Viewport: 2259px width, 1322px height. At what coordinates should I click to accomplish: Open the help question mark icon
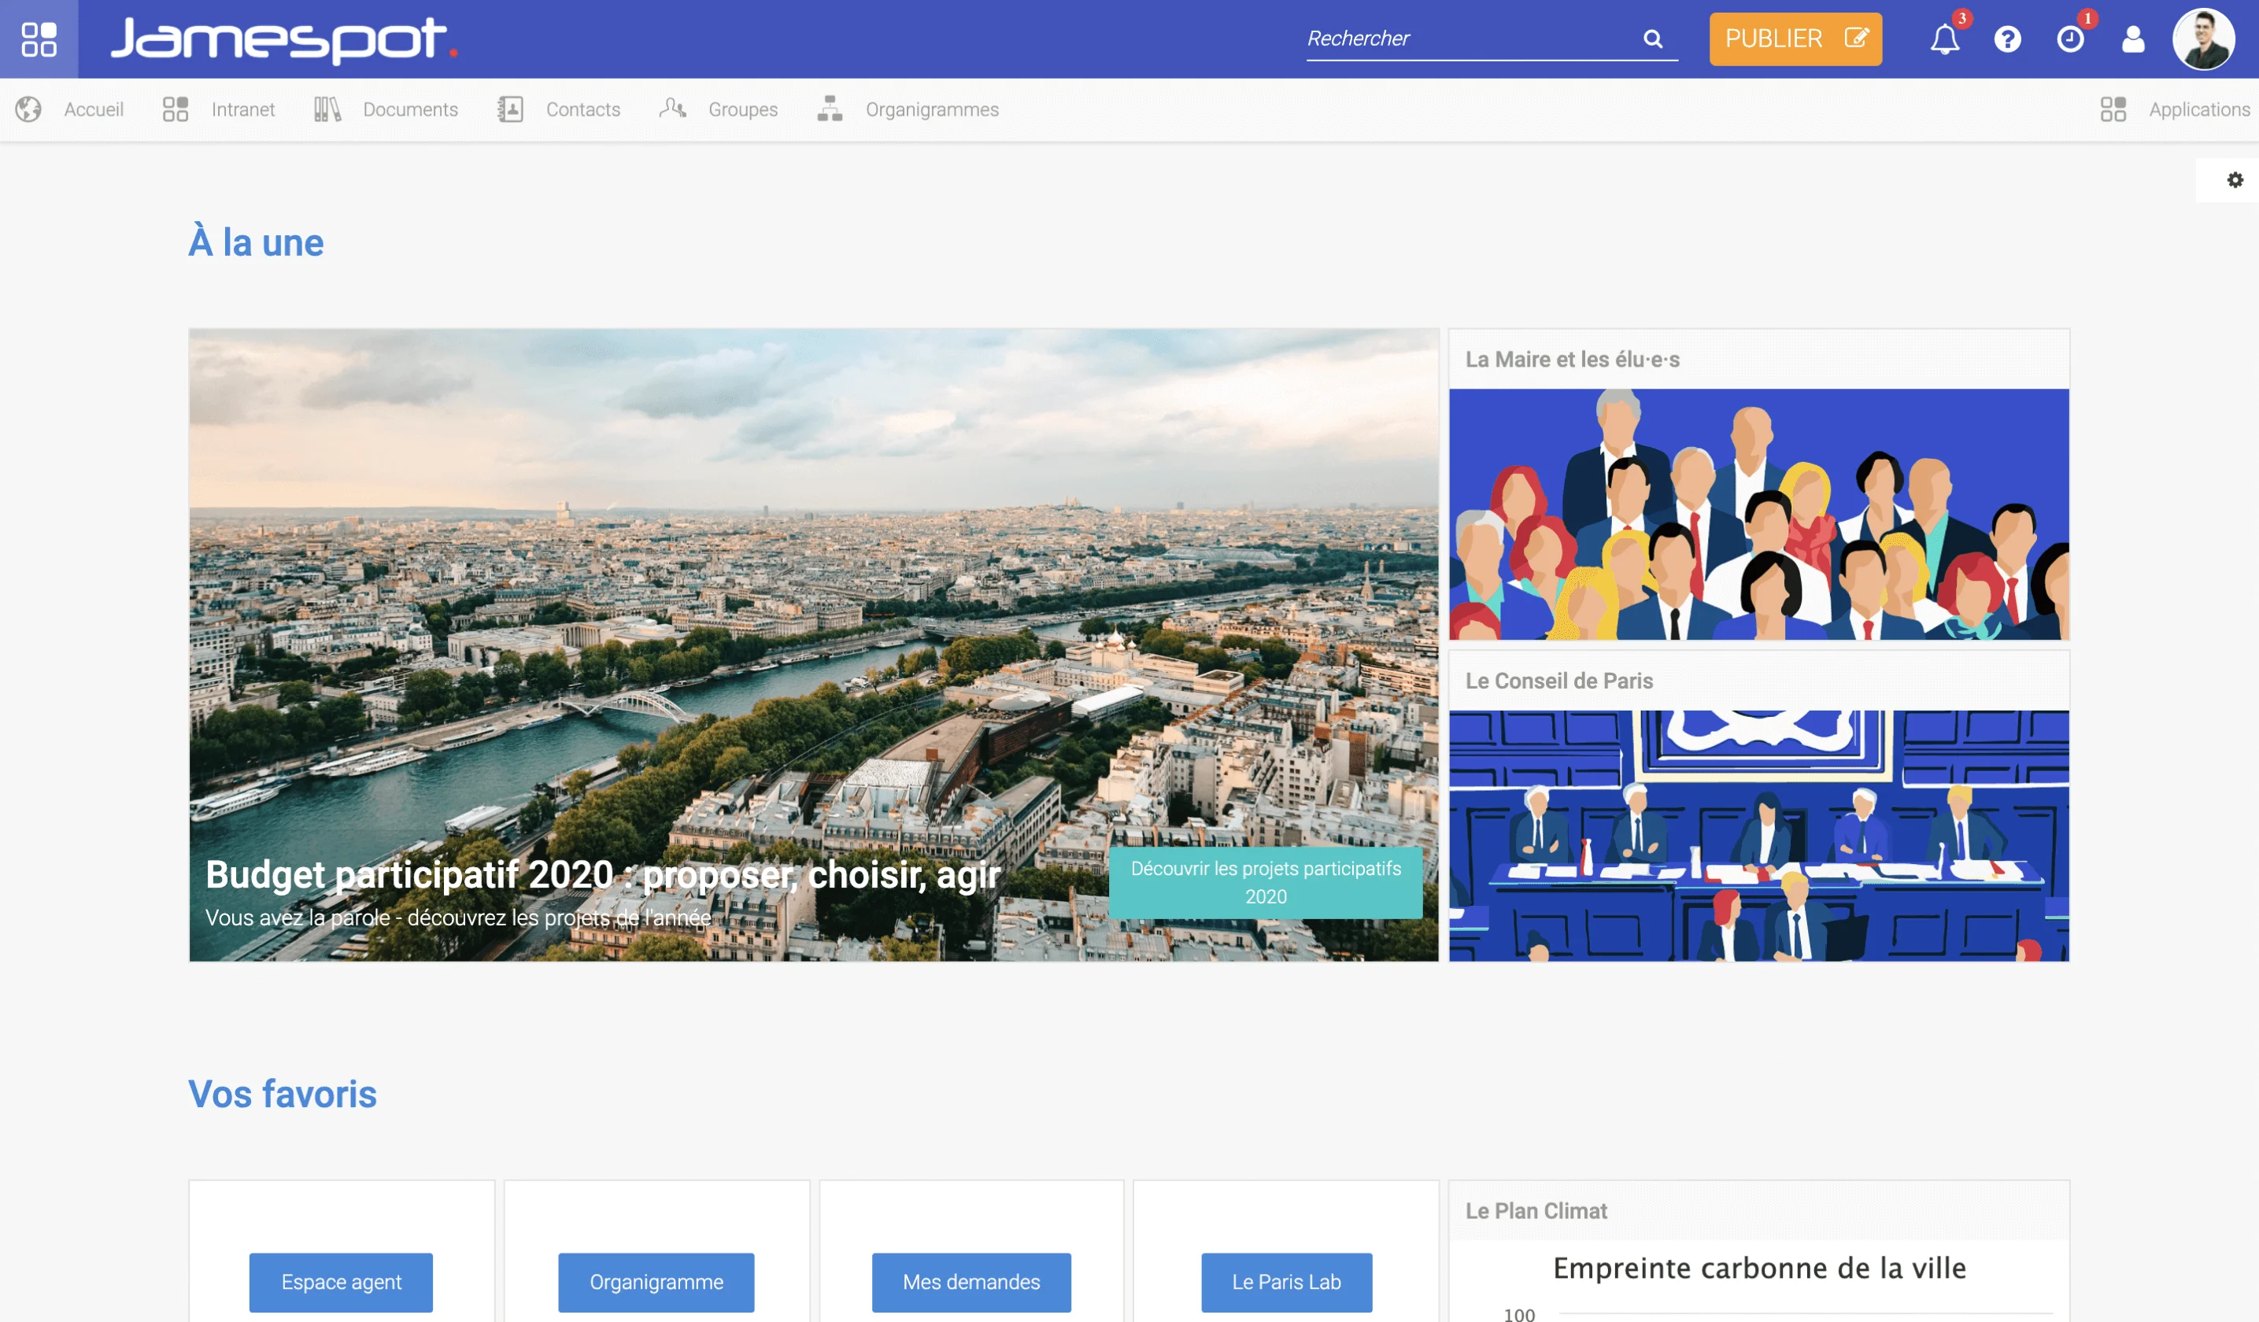(x=2007, y=39)
